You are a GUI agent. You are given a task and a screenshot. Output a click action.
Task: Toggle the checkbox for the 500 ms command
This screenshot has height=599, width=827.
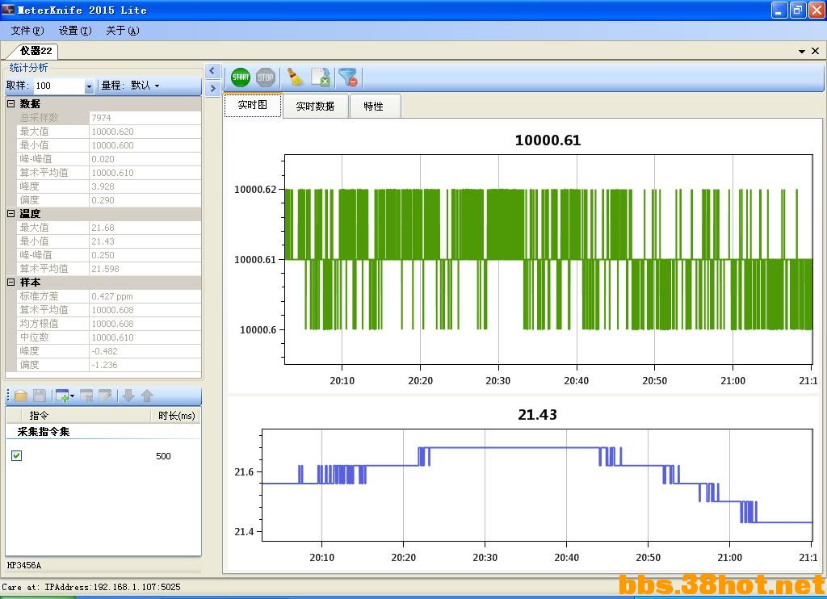click(x=16, y=455)
